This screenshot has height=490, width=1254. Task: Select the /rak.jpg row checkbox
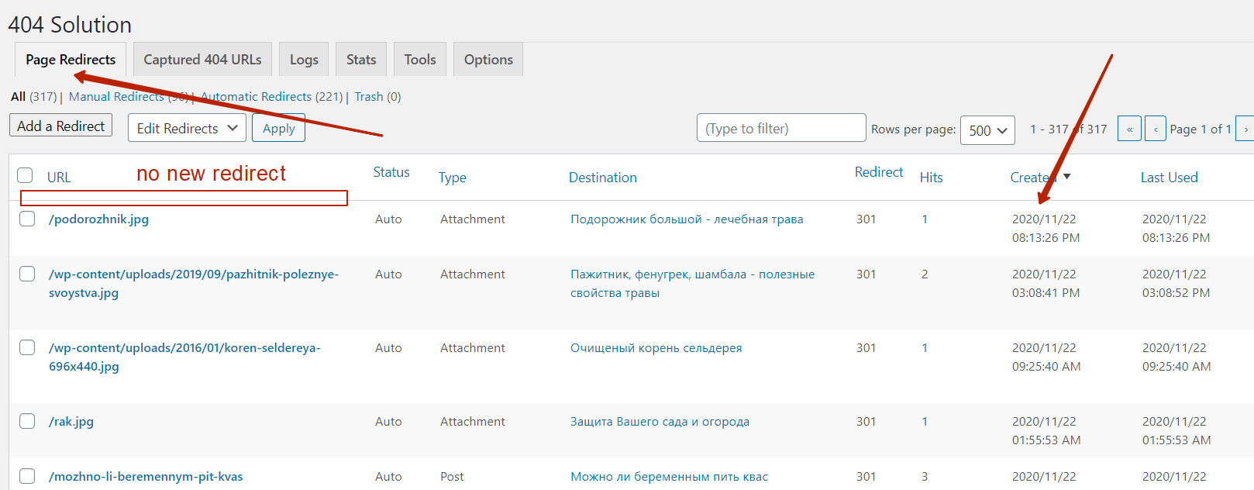point(27,421)
